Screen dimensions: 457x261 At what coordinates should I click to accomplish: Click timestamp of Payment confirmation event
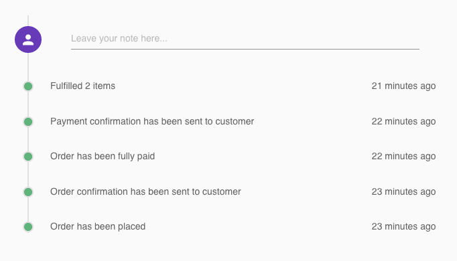(403, 121)
